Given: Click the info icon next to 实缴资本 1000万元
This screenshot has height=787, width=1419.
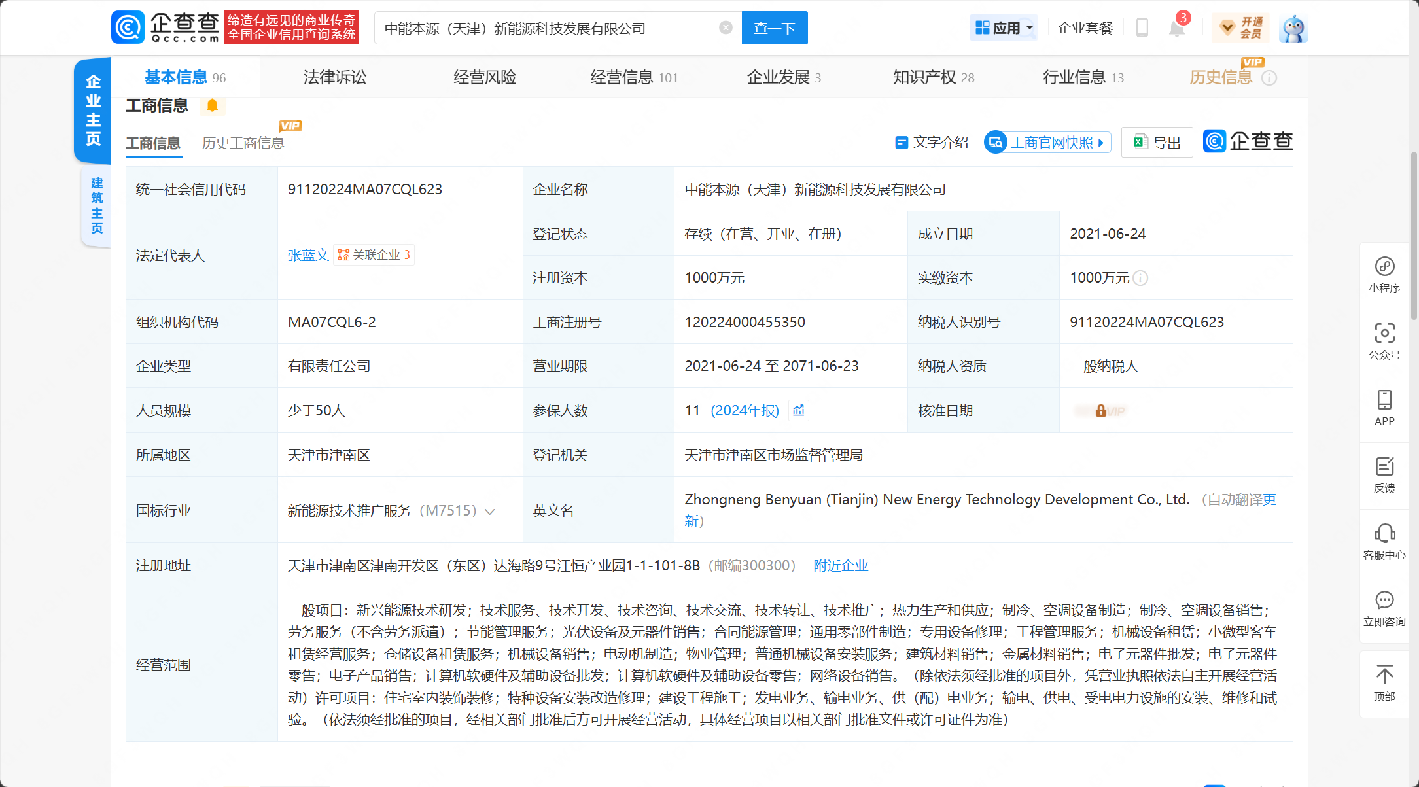Looking at the screenshot, I should [x=1140, y=278].
